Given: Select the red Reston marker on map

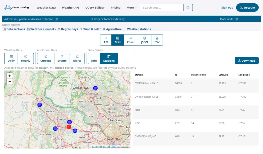Looking at the screenshot, I should click(69, 127).
